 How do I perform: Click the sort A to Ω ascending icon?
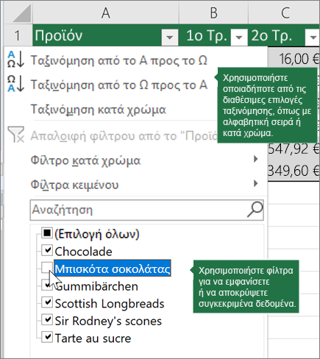[x=15, y=60]
